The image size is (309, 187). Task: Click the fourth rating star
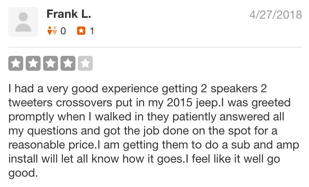coord(68,63)
